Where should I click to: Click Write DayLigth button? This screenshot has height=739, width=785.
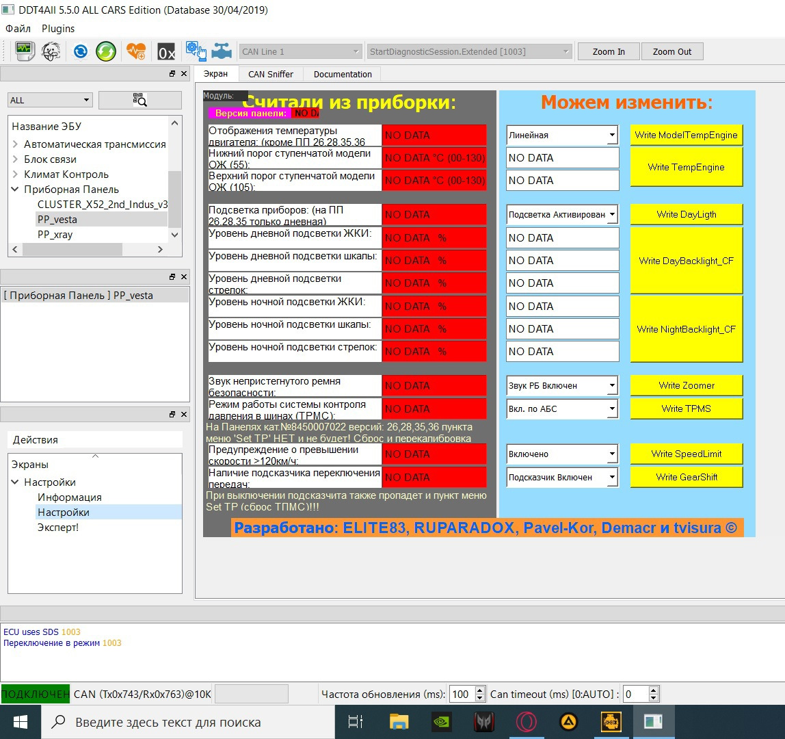(686, 214)
